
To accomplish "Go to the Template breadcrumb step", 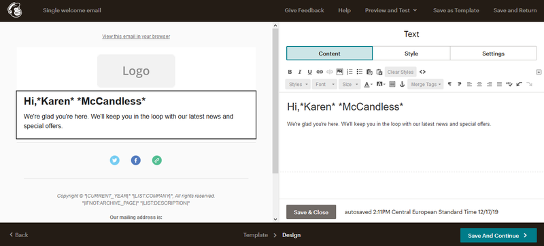I will click(x=256, y=235).
